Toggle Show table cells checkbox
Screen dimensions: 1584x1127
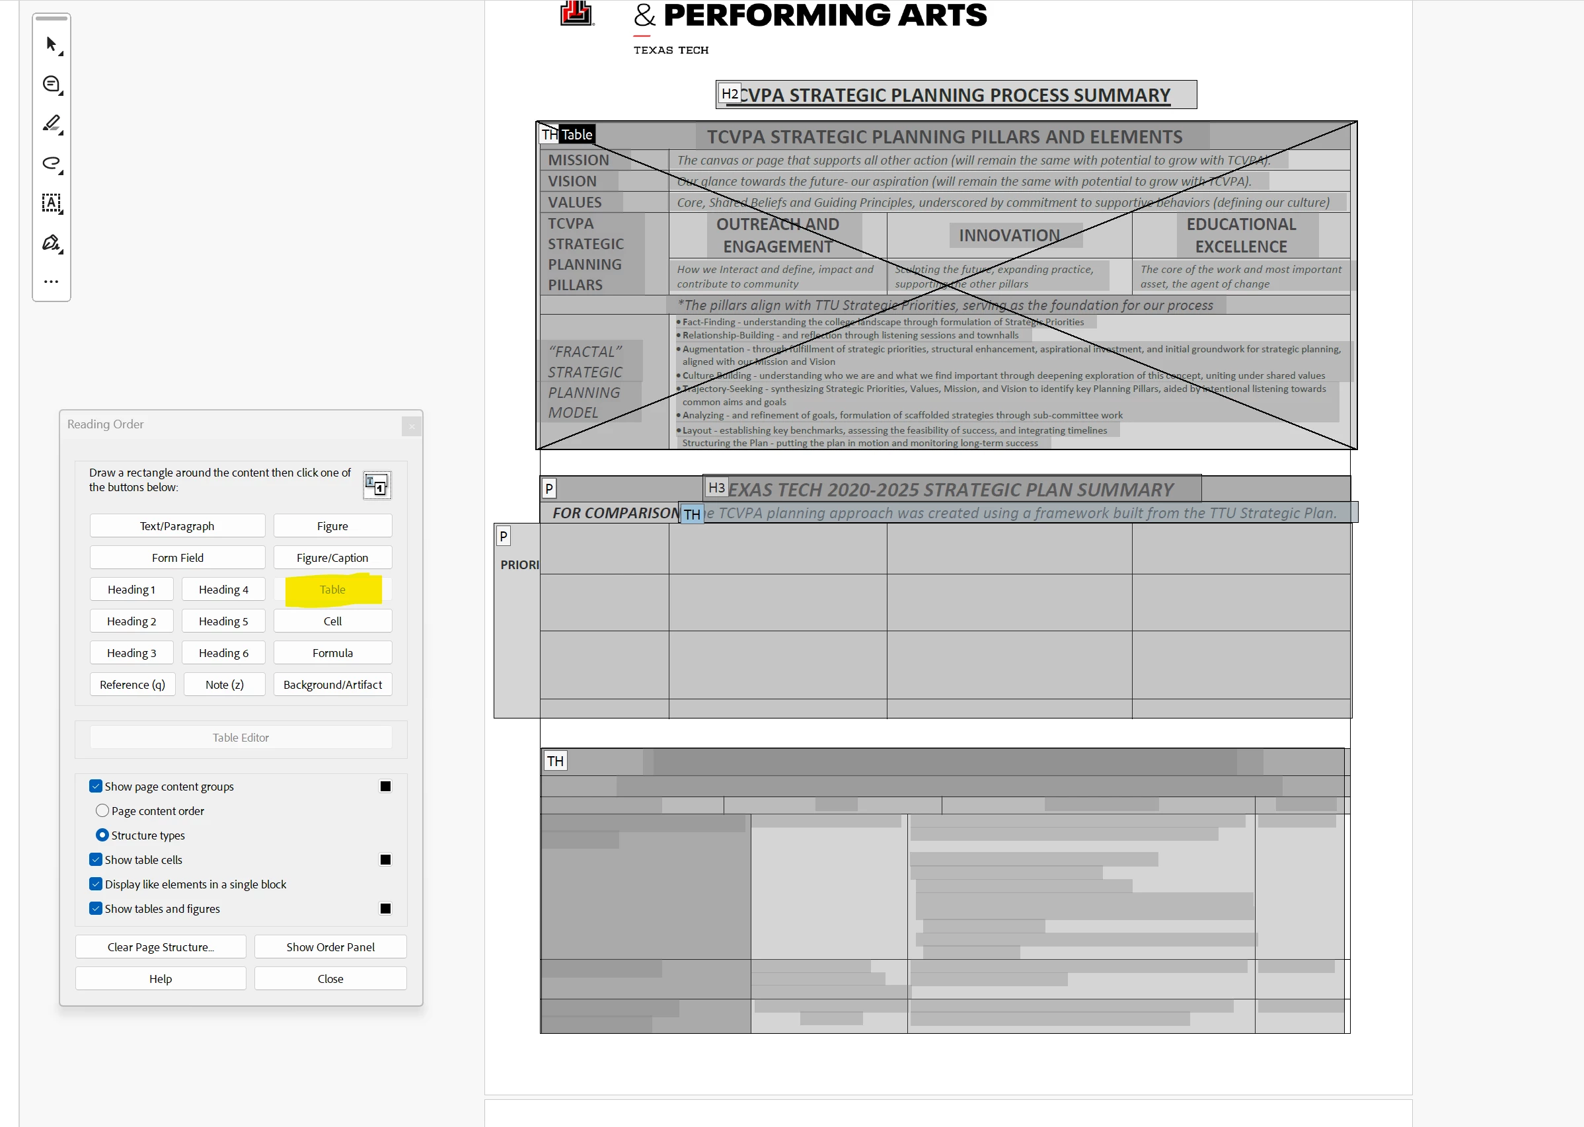tap(96, 859)
